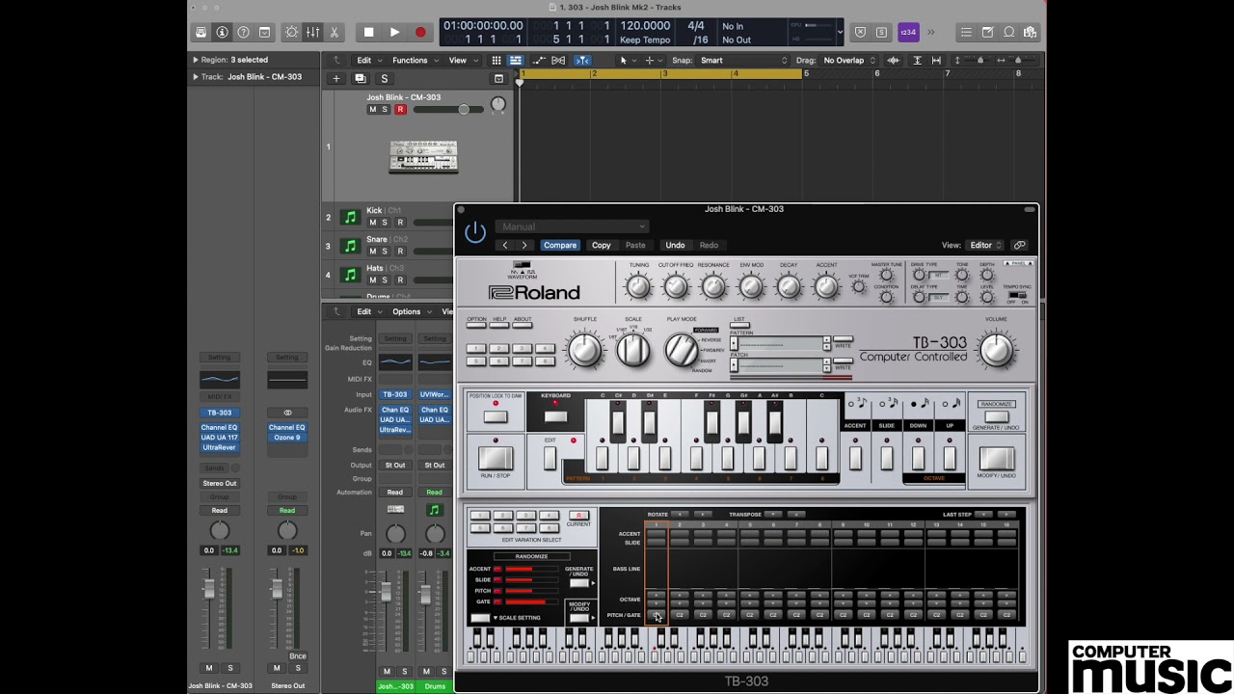The width and height of the screenshot is (1234, 694).
Task: Toggle the Inspector icon in the control bar
Action: (x=222, y=32)
